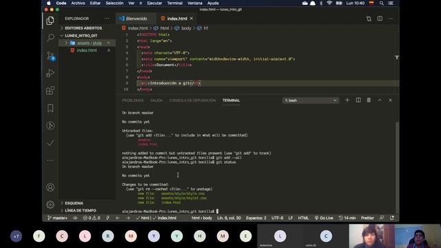The image size is (441, 248).
Task: Switch to the index.html editor tab
Action: pos(177,19)
